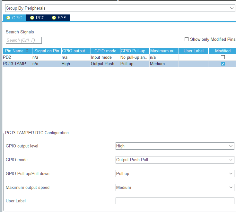The height and width of the screenshot is (212, 236).
Task: Sort by GPIO output column header
Action: (76, 51)
